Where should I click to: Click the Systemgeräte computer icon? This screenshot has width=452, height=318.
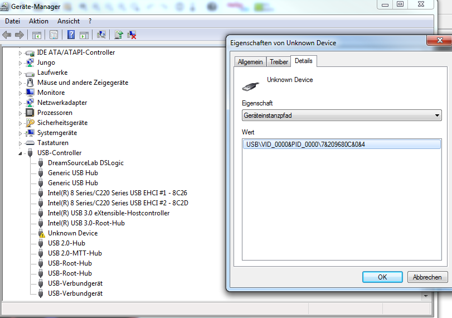(x=30, y=133)
